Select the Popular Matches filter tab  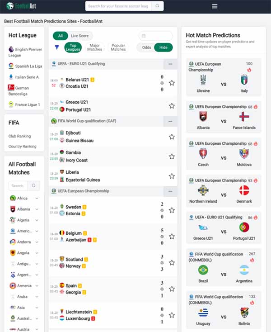coord(118,47)
